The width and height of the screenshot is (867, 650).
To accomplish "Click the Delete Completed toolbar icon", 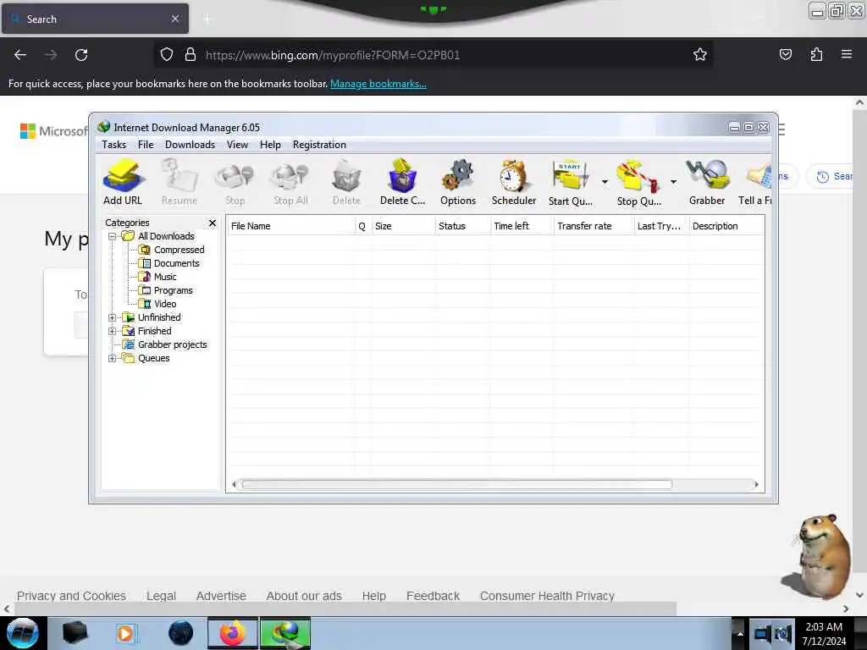I will [402, 182].
